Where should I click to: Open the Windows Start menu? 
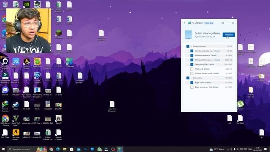[3, 149]
